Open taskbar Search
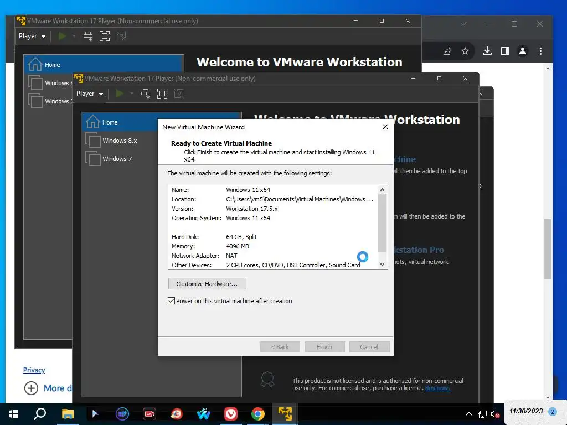The height and width of the screenshot is (425, 567). pos(40,414)
